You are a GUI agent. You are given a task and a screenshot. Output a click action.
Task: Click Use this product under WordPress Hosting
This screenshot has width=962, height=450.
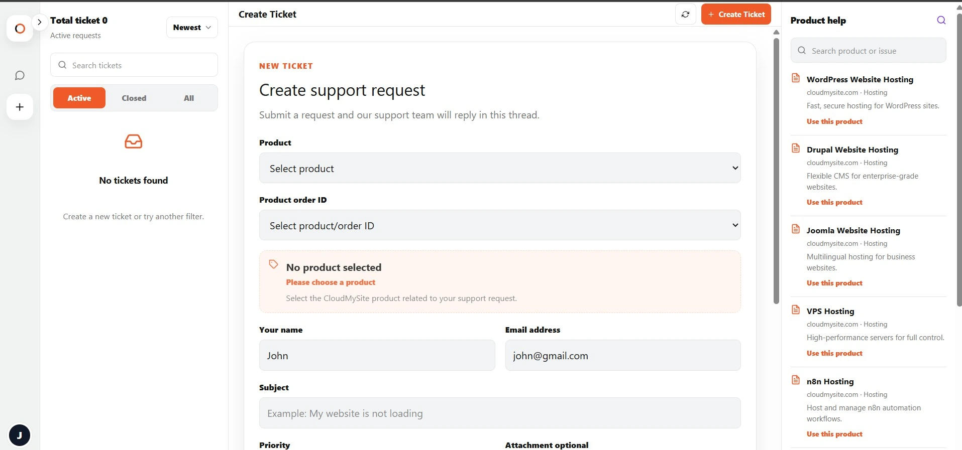834,121
